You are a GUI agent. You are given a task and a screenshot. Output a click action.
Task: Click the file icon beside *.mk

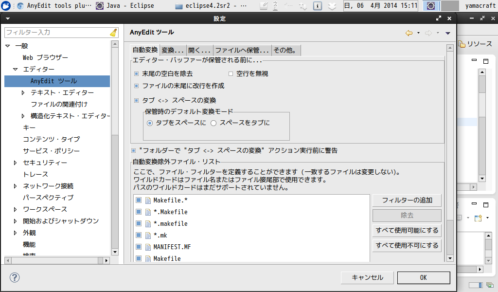(x=148, y=236)
